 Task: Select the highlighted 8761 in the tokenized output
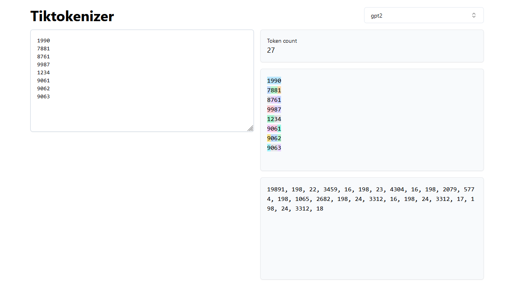click(x=274, y=100)
